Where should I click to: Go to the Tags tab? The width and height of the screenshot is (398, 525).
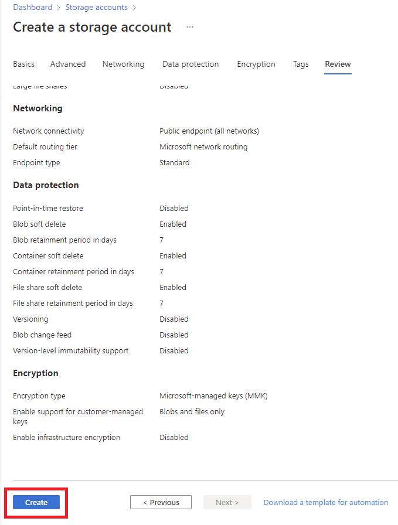click(x=301, y=64)
